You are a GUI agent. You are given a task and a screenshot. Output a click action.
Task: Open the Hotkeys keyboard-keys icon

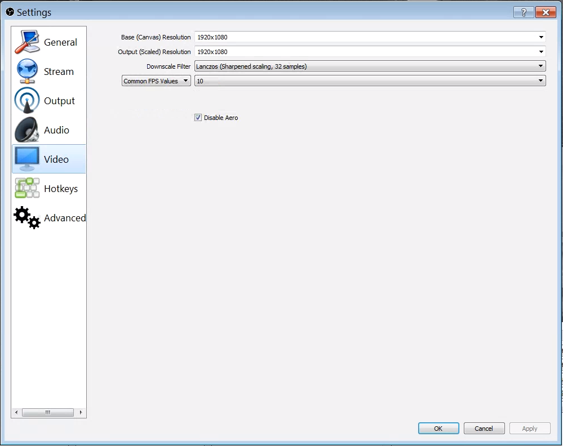[27, 189]
